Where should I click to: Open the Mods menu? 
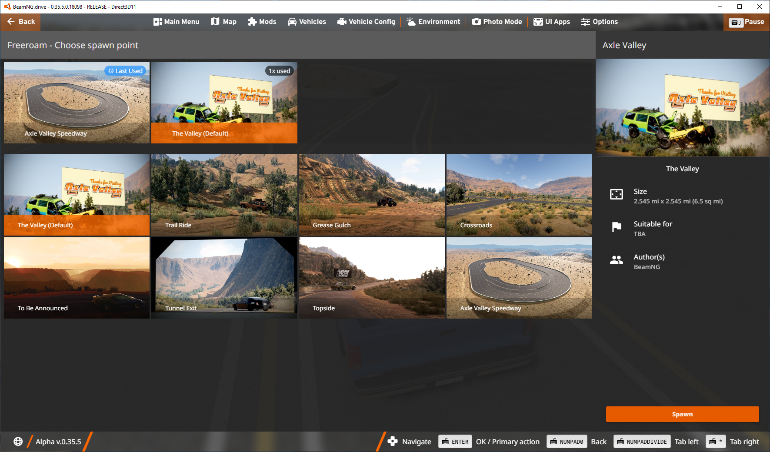click(262, 22)
